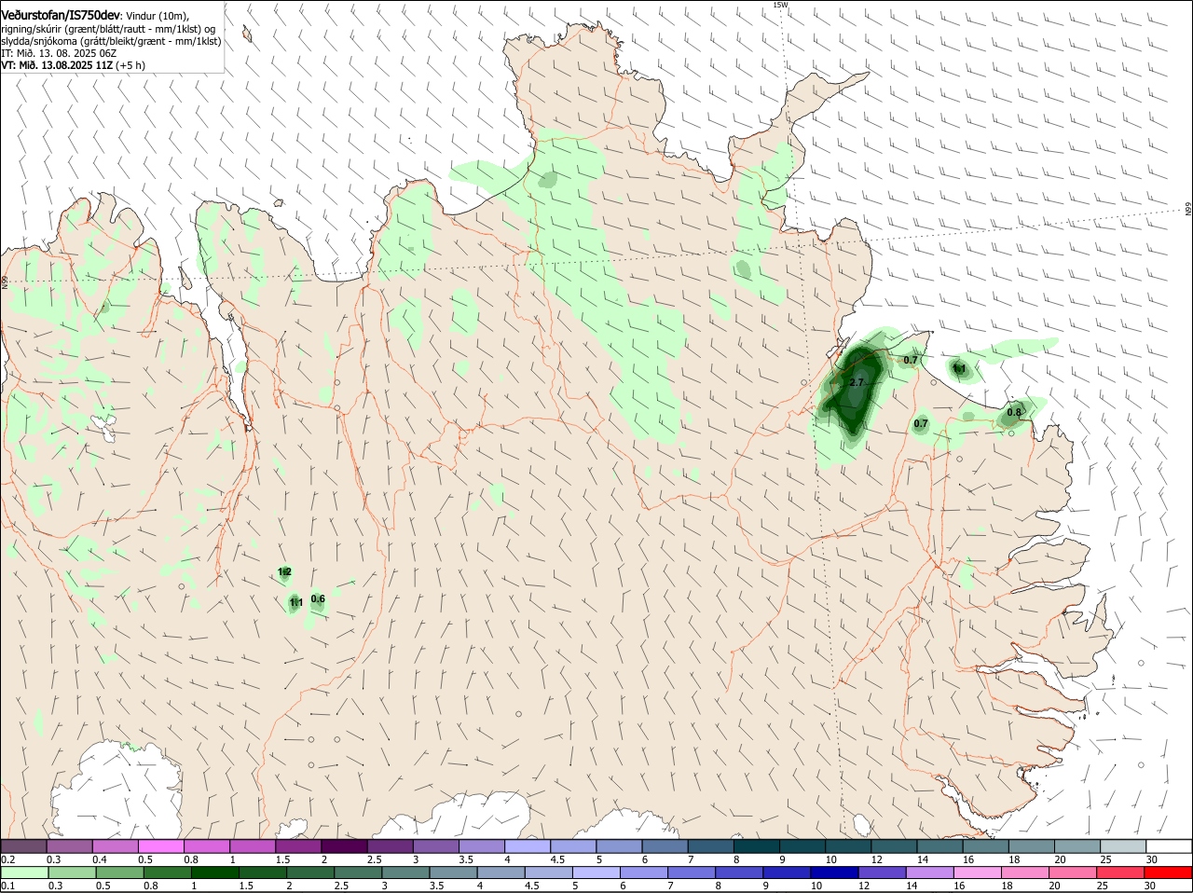Click the 0.7 value on the northern coastline

[x=911, y=360]
